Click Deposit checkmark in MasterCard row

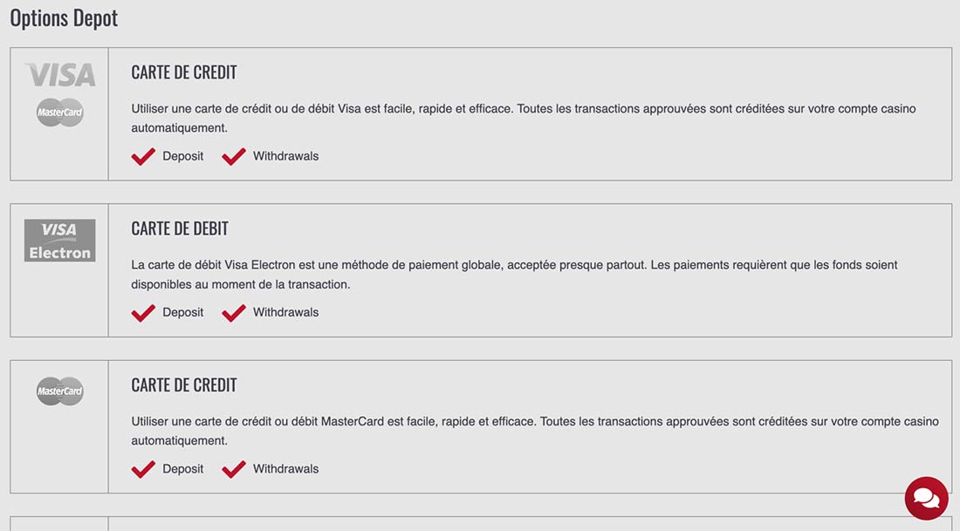tap(143, 469)
